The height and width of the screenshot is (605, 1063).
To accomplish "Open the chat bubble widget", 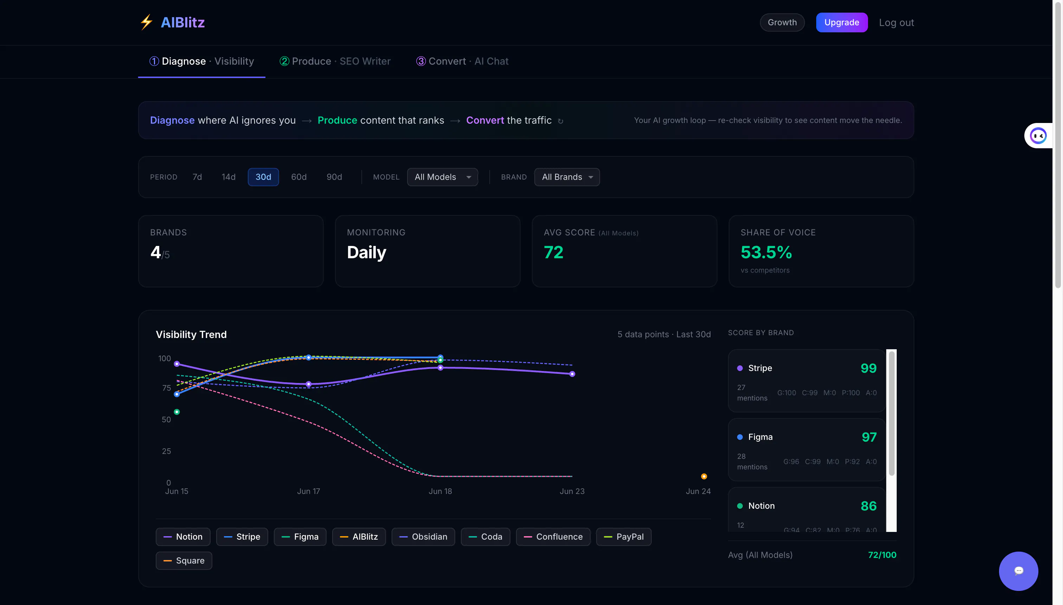I will click(1018, 571).
